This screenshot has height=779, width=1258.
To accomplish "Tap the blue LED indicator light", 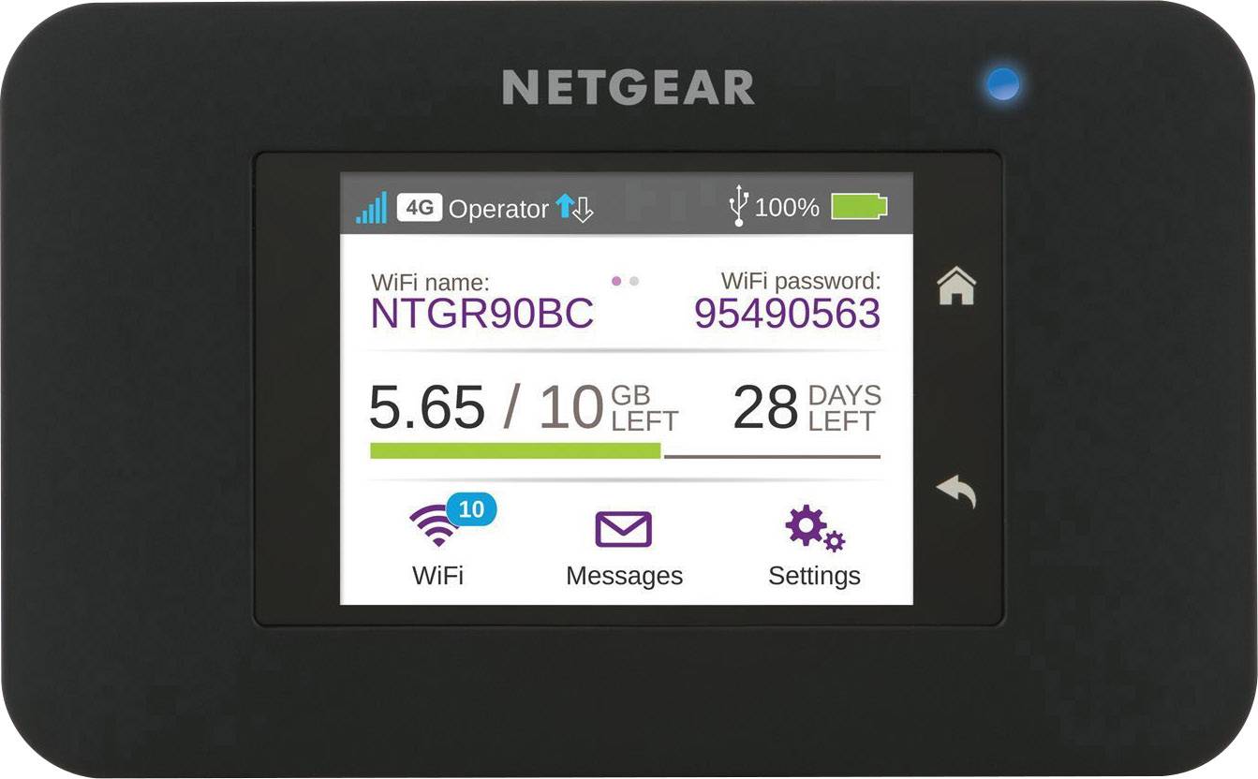I will (x=1002, y=84).
